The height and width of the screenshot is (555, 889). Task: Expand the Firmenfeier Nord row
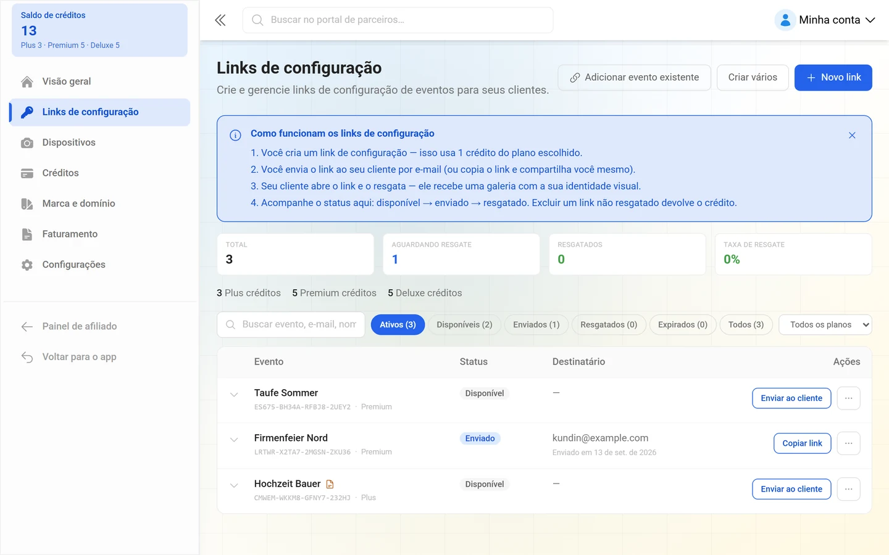(234, 440)
